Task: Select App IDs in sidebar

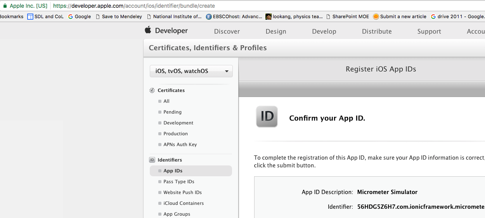Action: click(x=173, y=171)
